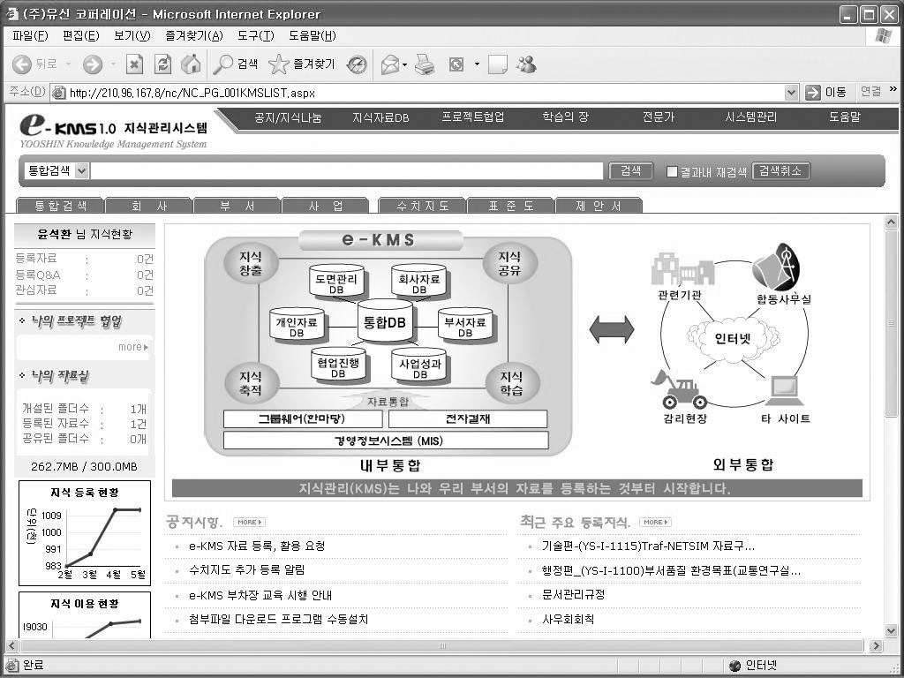The width and height of the screenshot is (904, 678).
Task: Open the History clock icon
Action: tap(357, 64)
